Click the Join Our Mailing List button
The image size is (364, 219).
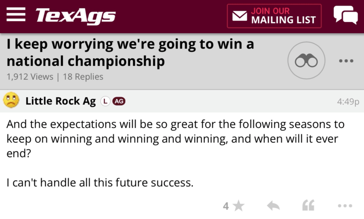(x=274, y=16)
